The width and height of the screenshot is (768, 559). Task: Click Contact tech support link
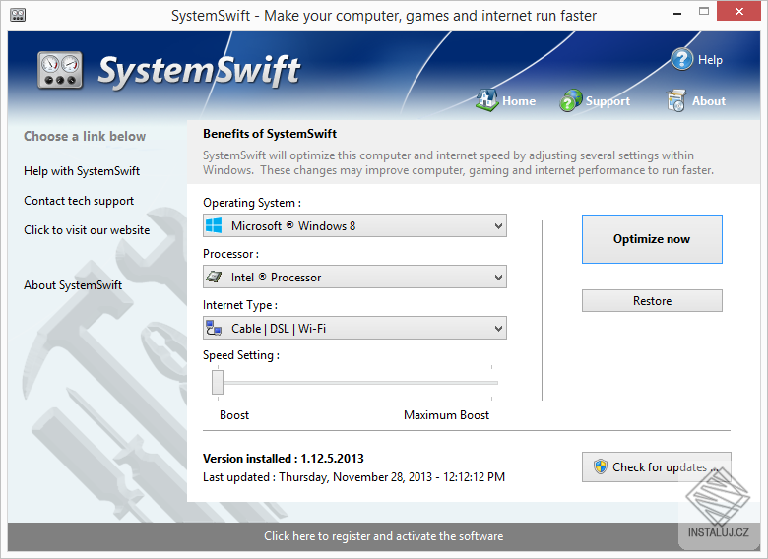(79, 201)
